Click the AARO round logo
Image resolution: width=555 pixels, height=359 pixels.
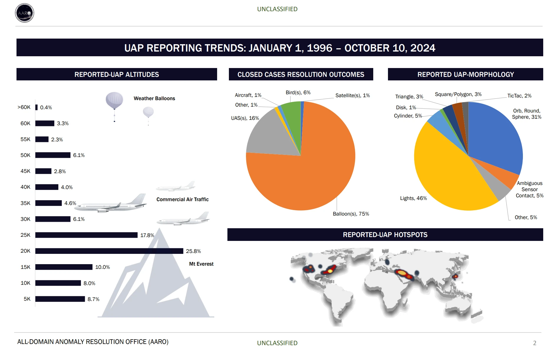click(24, 13)
